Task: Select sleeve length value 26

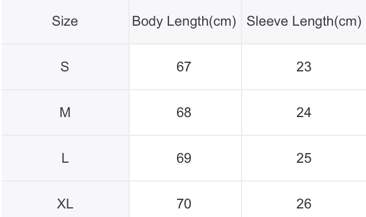Action: [304, 204]
